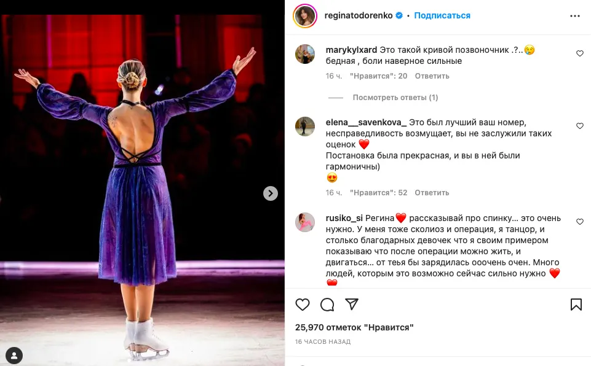Click "Подписаться" to follow the account
Viewport: 591px width, 366px height.
(x=442, y=15)
